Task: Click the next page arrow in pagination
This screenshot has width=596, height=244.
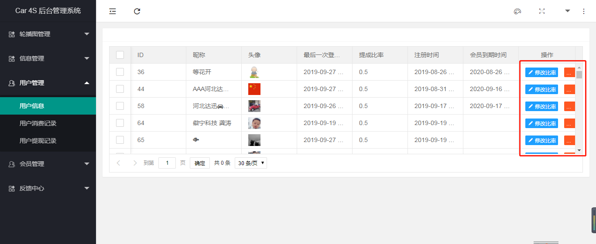Action: click(135, 163)
